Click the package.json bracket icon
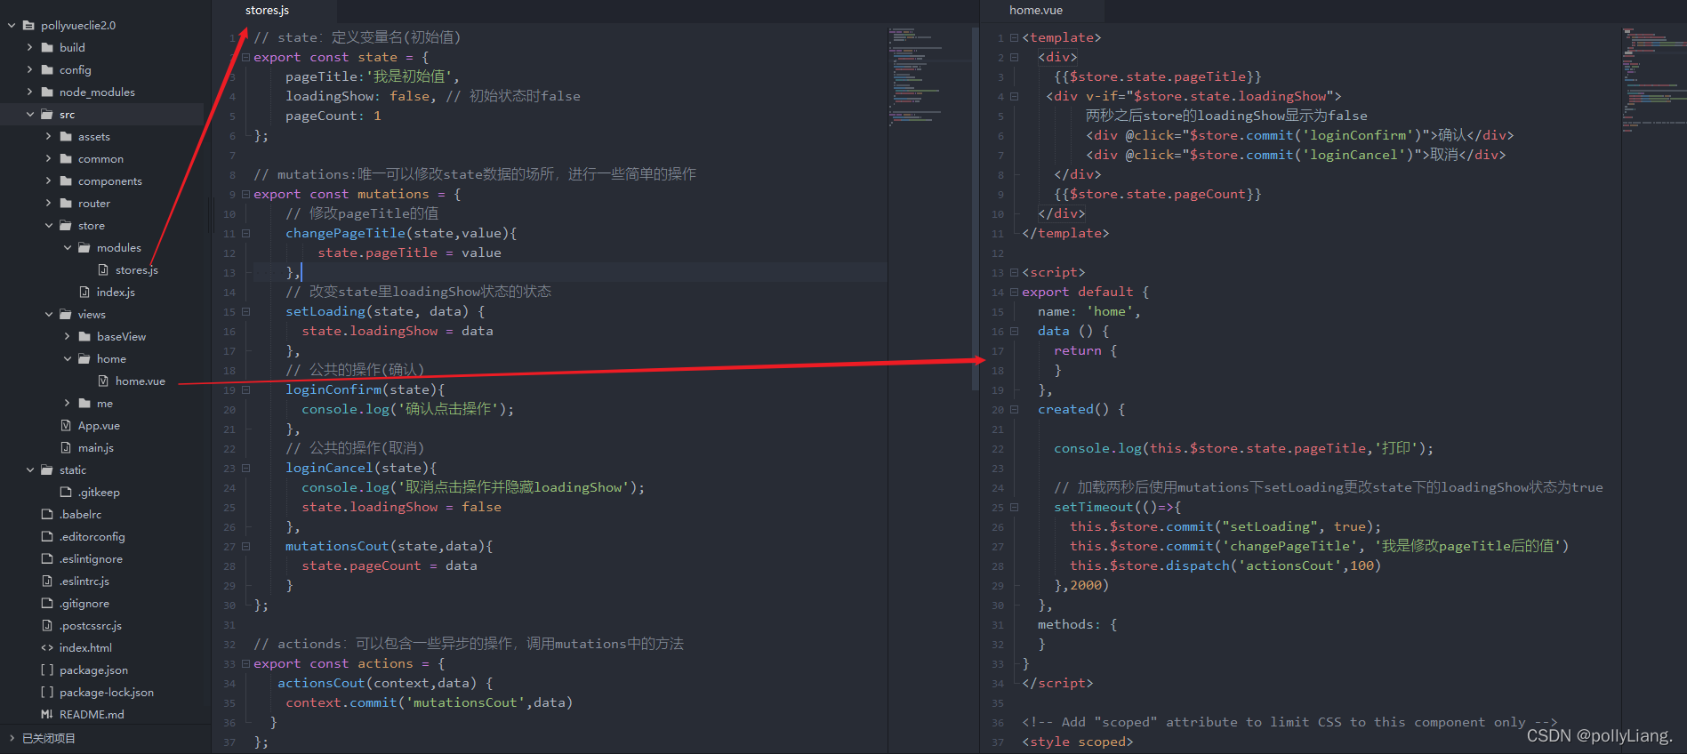Screen dimensions: 1687x754 47,670
